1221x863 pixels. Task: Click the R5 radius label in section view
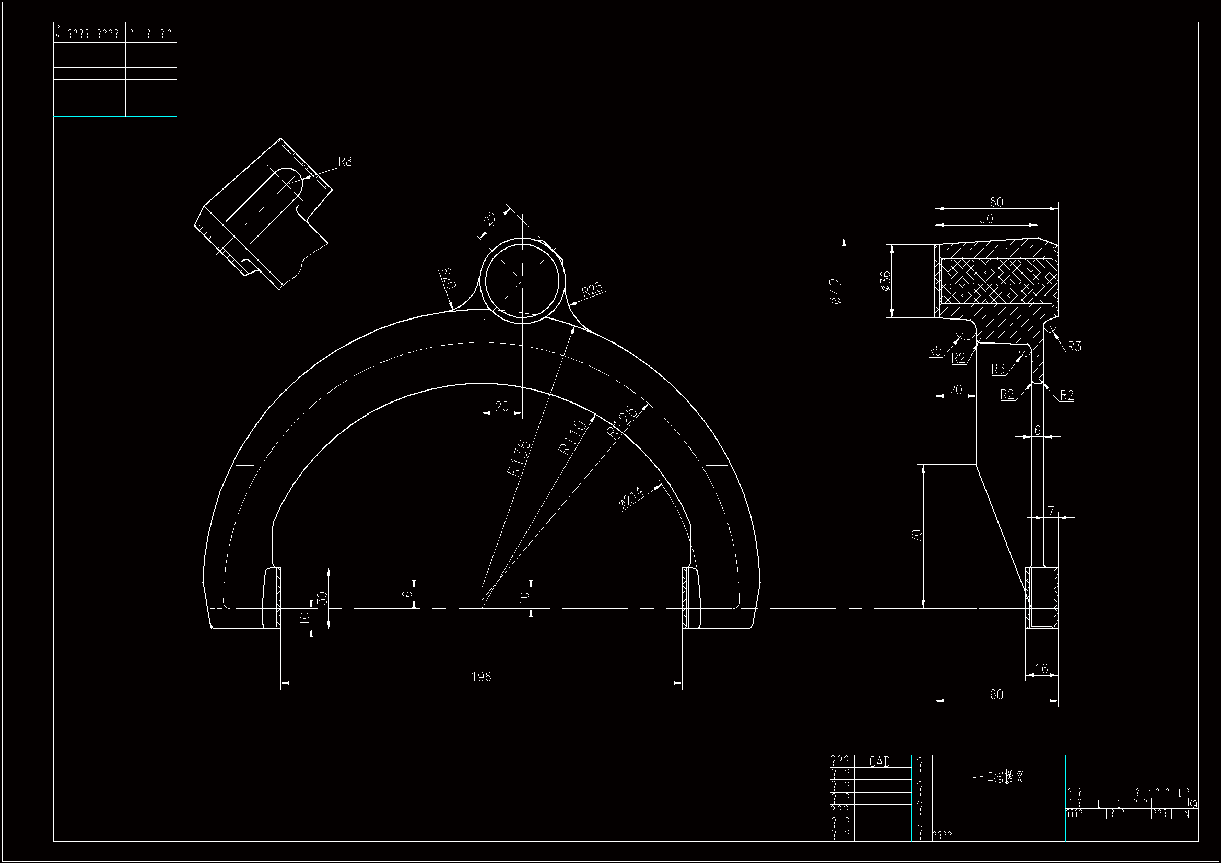click(934, 351)
